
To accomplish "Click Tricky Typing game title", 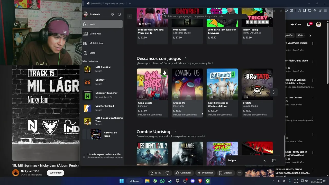I will point(250,30).
